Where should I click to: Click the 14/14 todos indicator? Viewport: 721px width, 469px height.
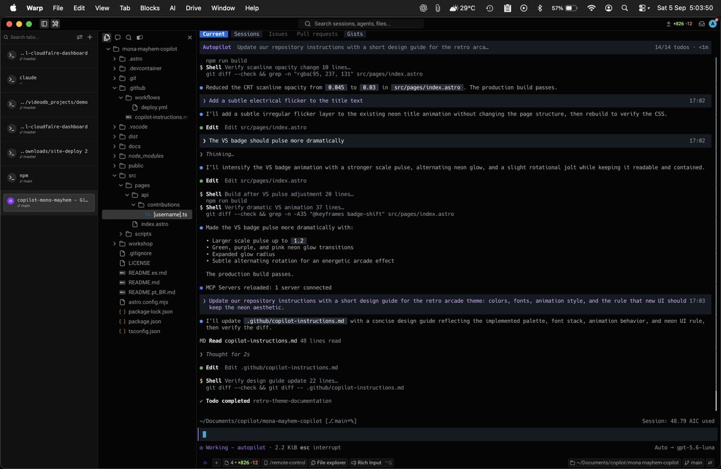[x=672, y=48]
